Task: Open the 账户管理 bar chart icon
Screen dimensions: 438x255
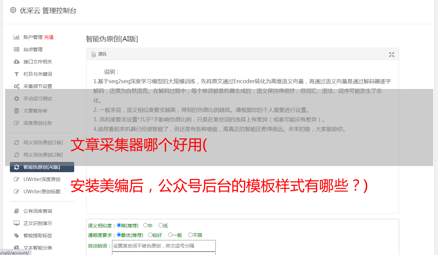Action: [16, 37]
